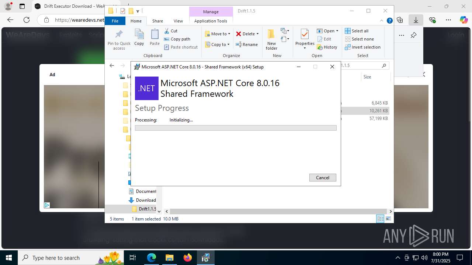Click the Edge downloads icon
This screenshot has width=472, height=265.
coord(416,20)
